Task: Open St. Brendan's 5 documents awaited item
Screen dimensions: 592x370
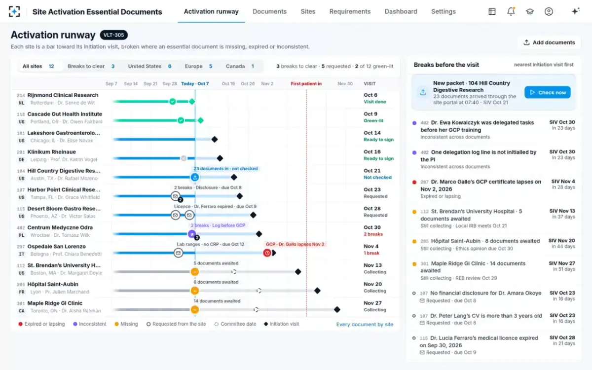Action: pyautogui.click(x=493, y=219)
